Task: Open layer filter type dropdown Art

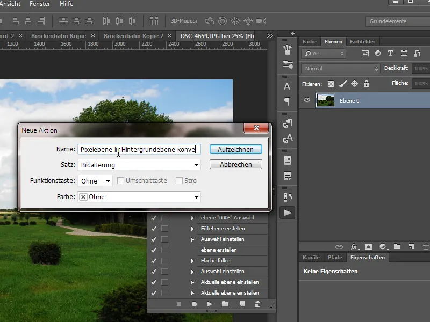Action: click(x=324, y=53)
